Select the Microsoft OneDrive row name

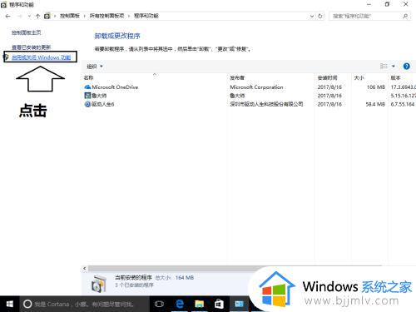tap(115, 87)
